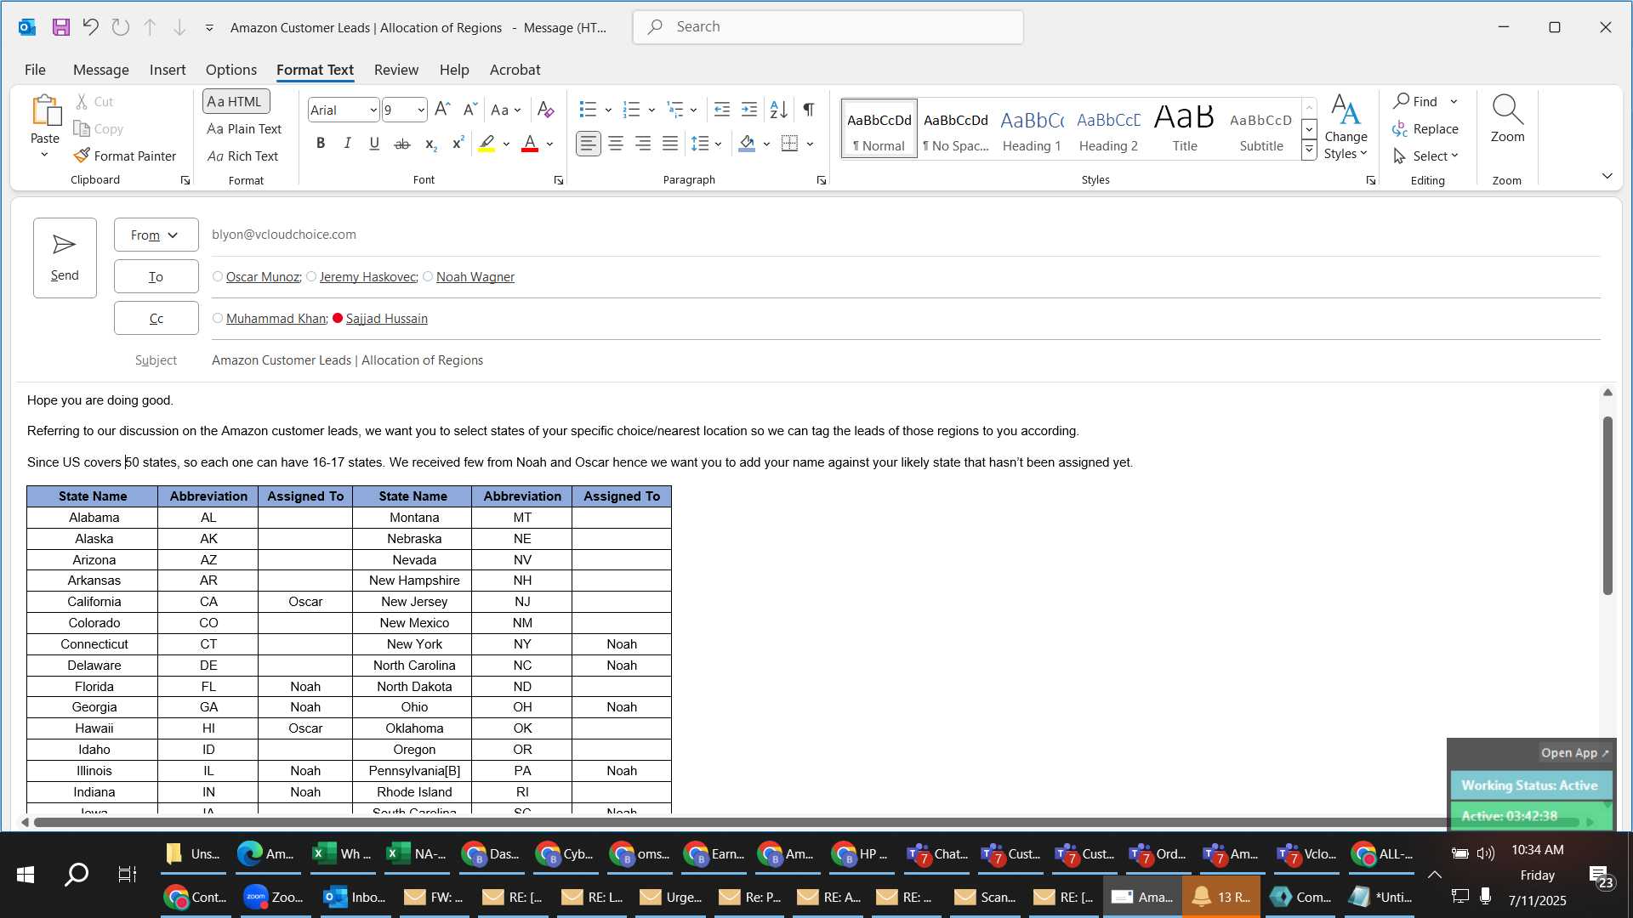Click the Save icon in title bar
The image size is (1633, 918).
(x=60, y=27)
